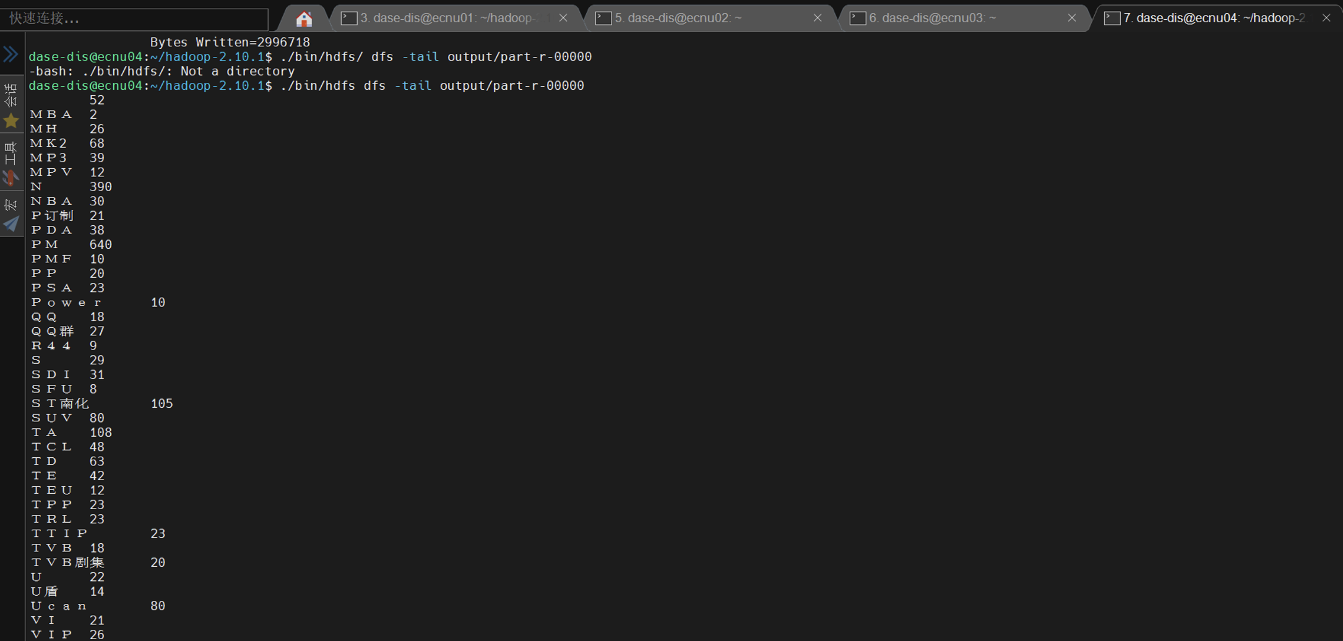Open the Tools (工具) sidebar tab with knife icon
Viewport: 1343px width, 641px height.
pos(11,163)
